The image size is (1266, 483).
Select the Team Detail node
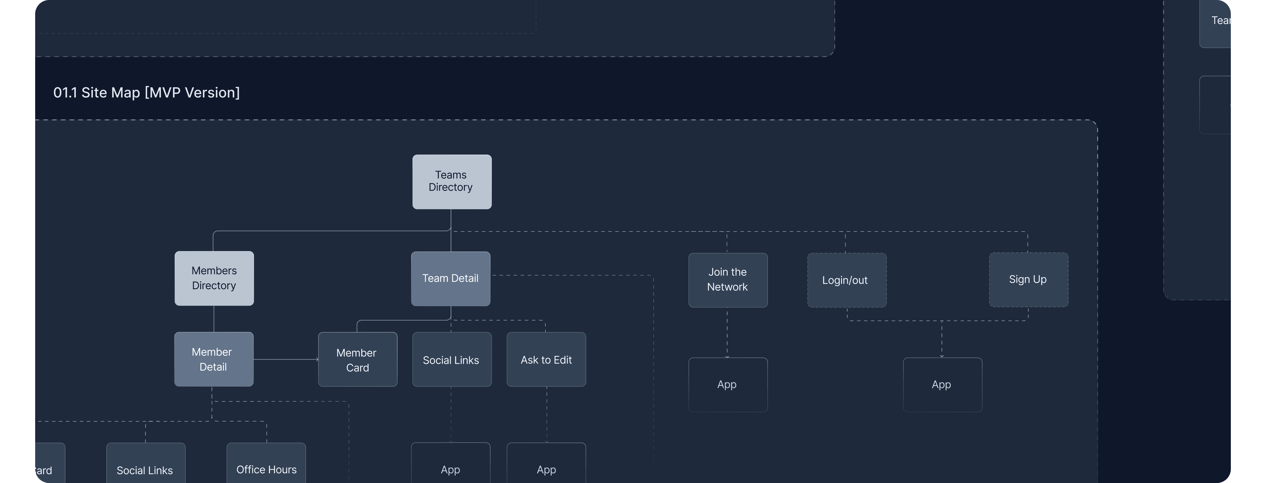click(x=450, y=278)
